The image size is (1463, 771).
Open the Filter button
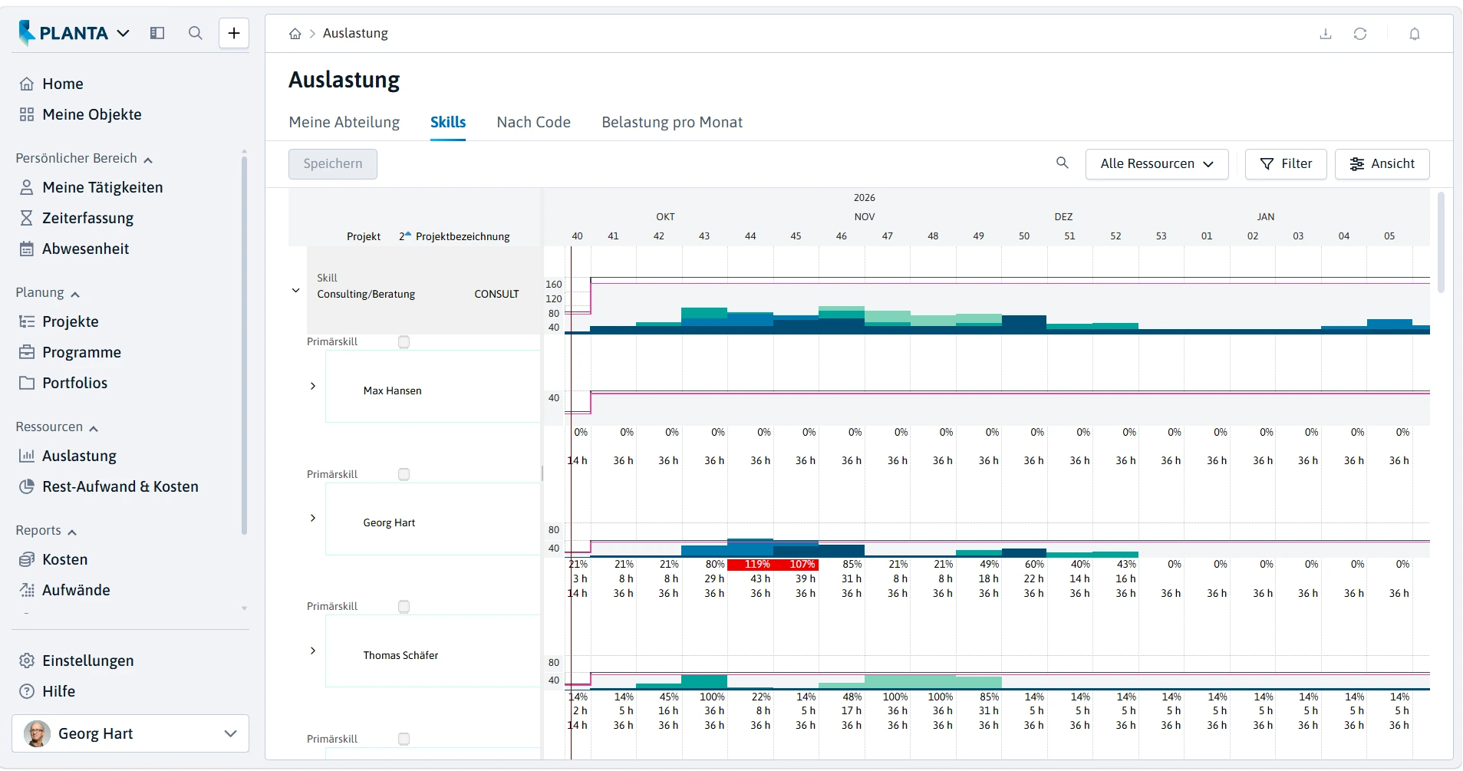[x=1286, y=164]
